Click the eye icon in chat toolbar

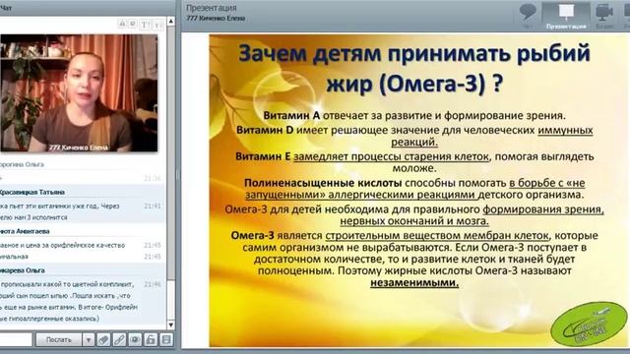[135, 340]
